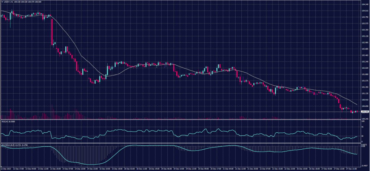Click the RSI 100 level label

click(x=363, y=121)
